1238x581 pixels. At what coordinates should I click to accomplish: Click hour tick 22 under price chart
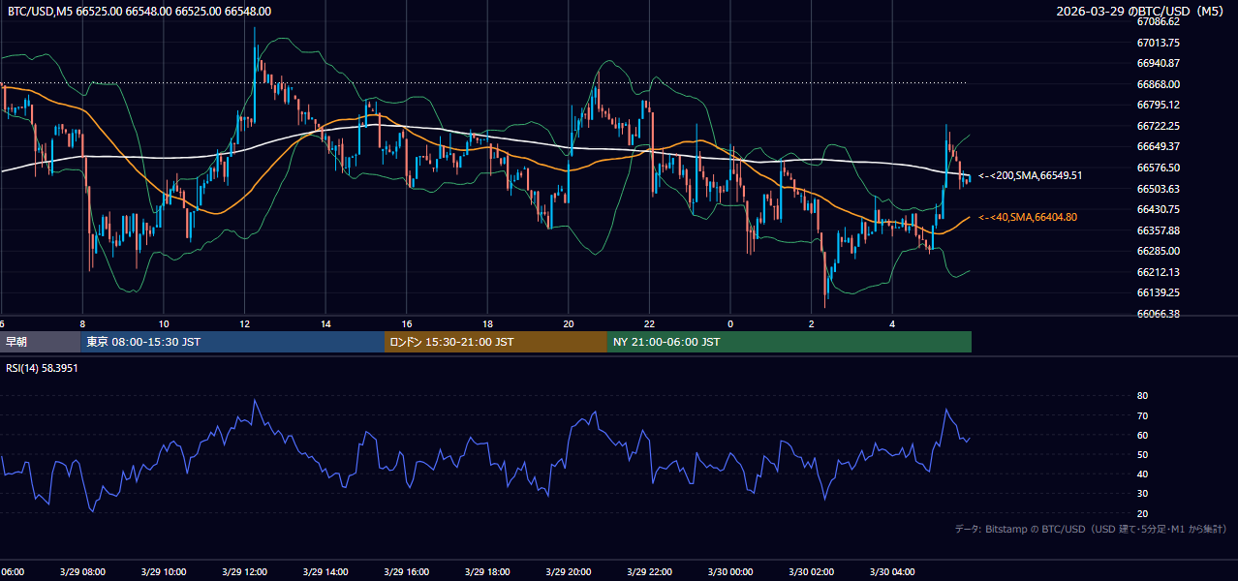(x=649, y=323)
